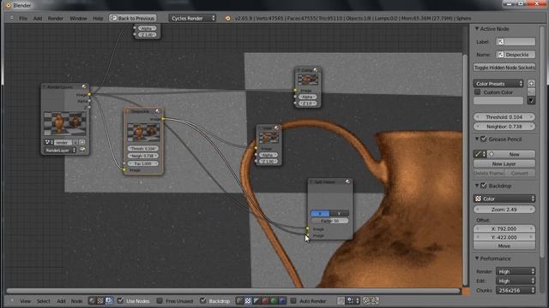Click the paste nodes icon in the header

click(x=375, y=300)
